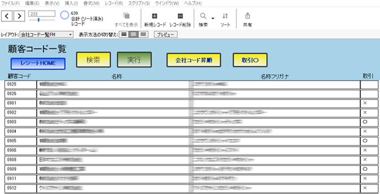Switch to table view mode
Image resolution: width=380 pixels, height=194 pixels.
[x=143, y=35]
